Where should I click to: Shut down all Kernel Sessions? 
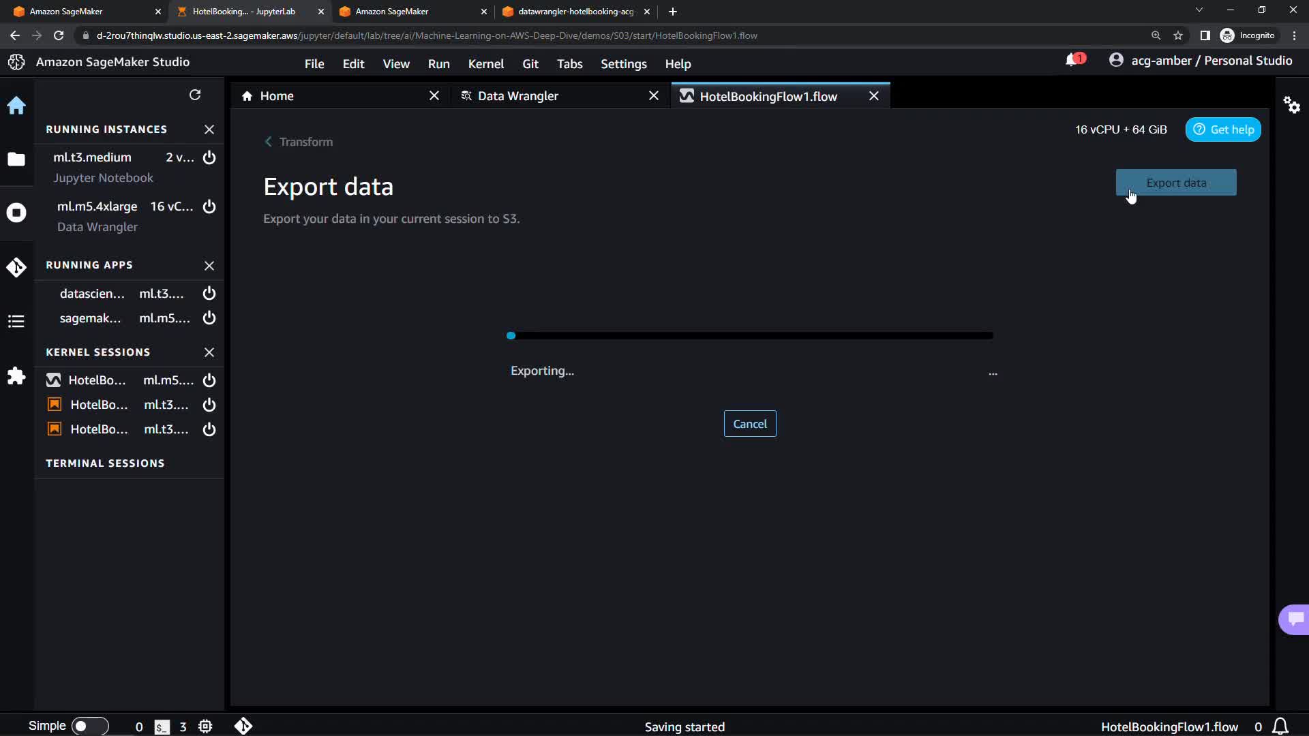click(209, 352)
